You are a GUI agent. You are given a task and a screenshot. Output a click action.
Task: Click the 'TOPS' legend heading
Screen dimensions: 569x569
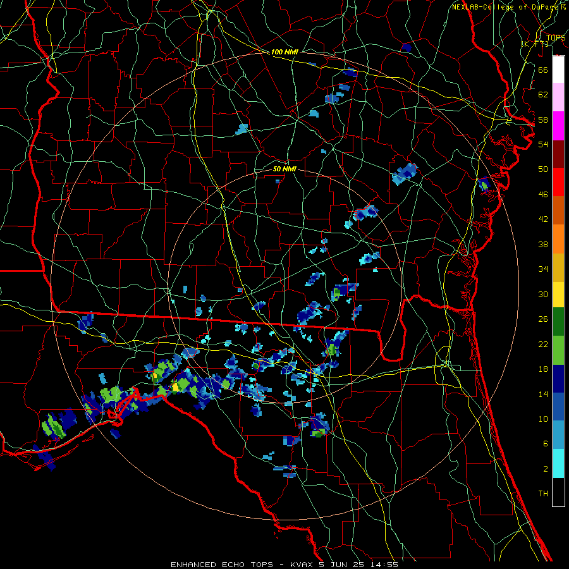click(556, 37)
